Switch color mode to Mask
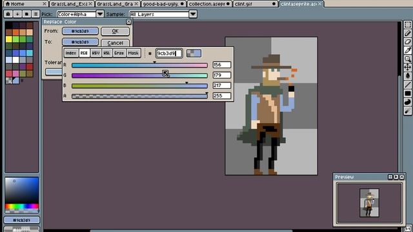The height and width of the screenshot is (232, 413). pos(134,53)
